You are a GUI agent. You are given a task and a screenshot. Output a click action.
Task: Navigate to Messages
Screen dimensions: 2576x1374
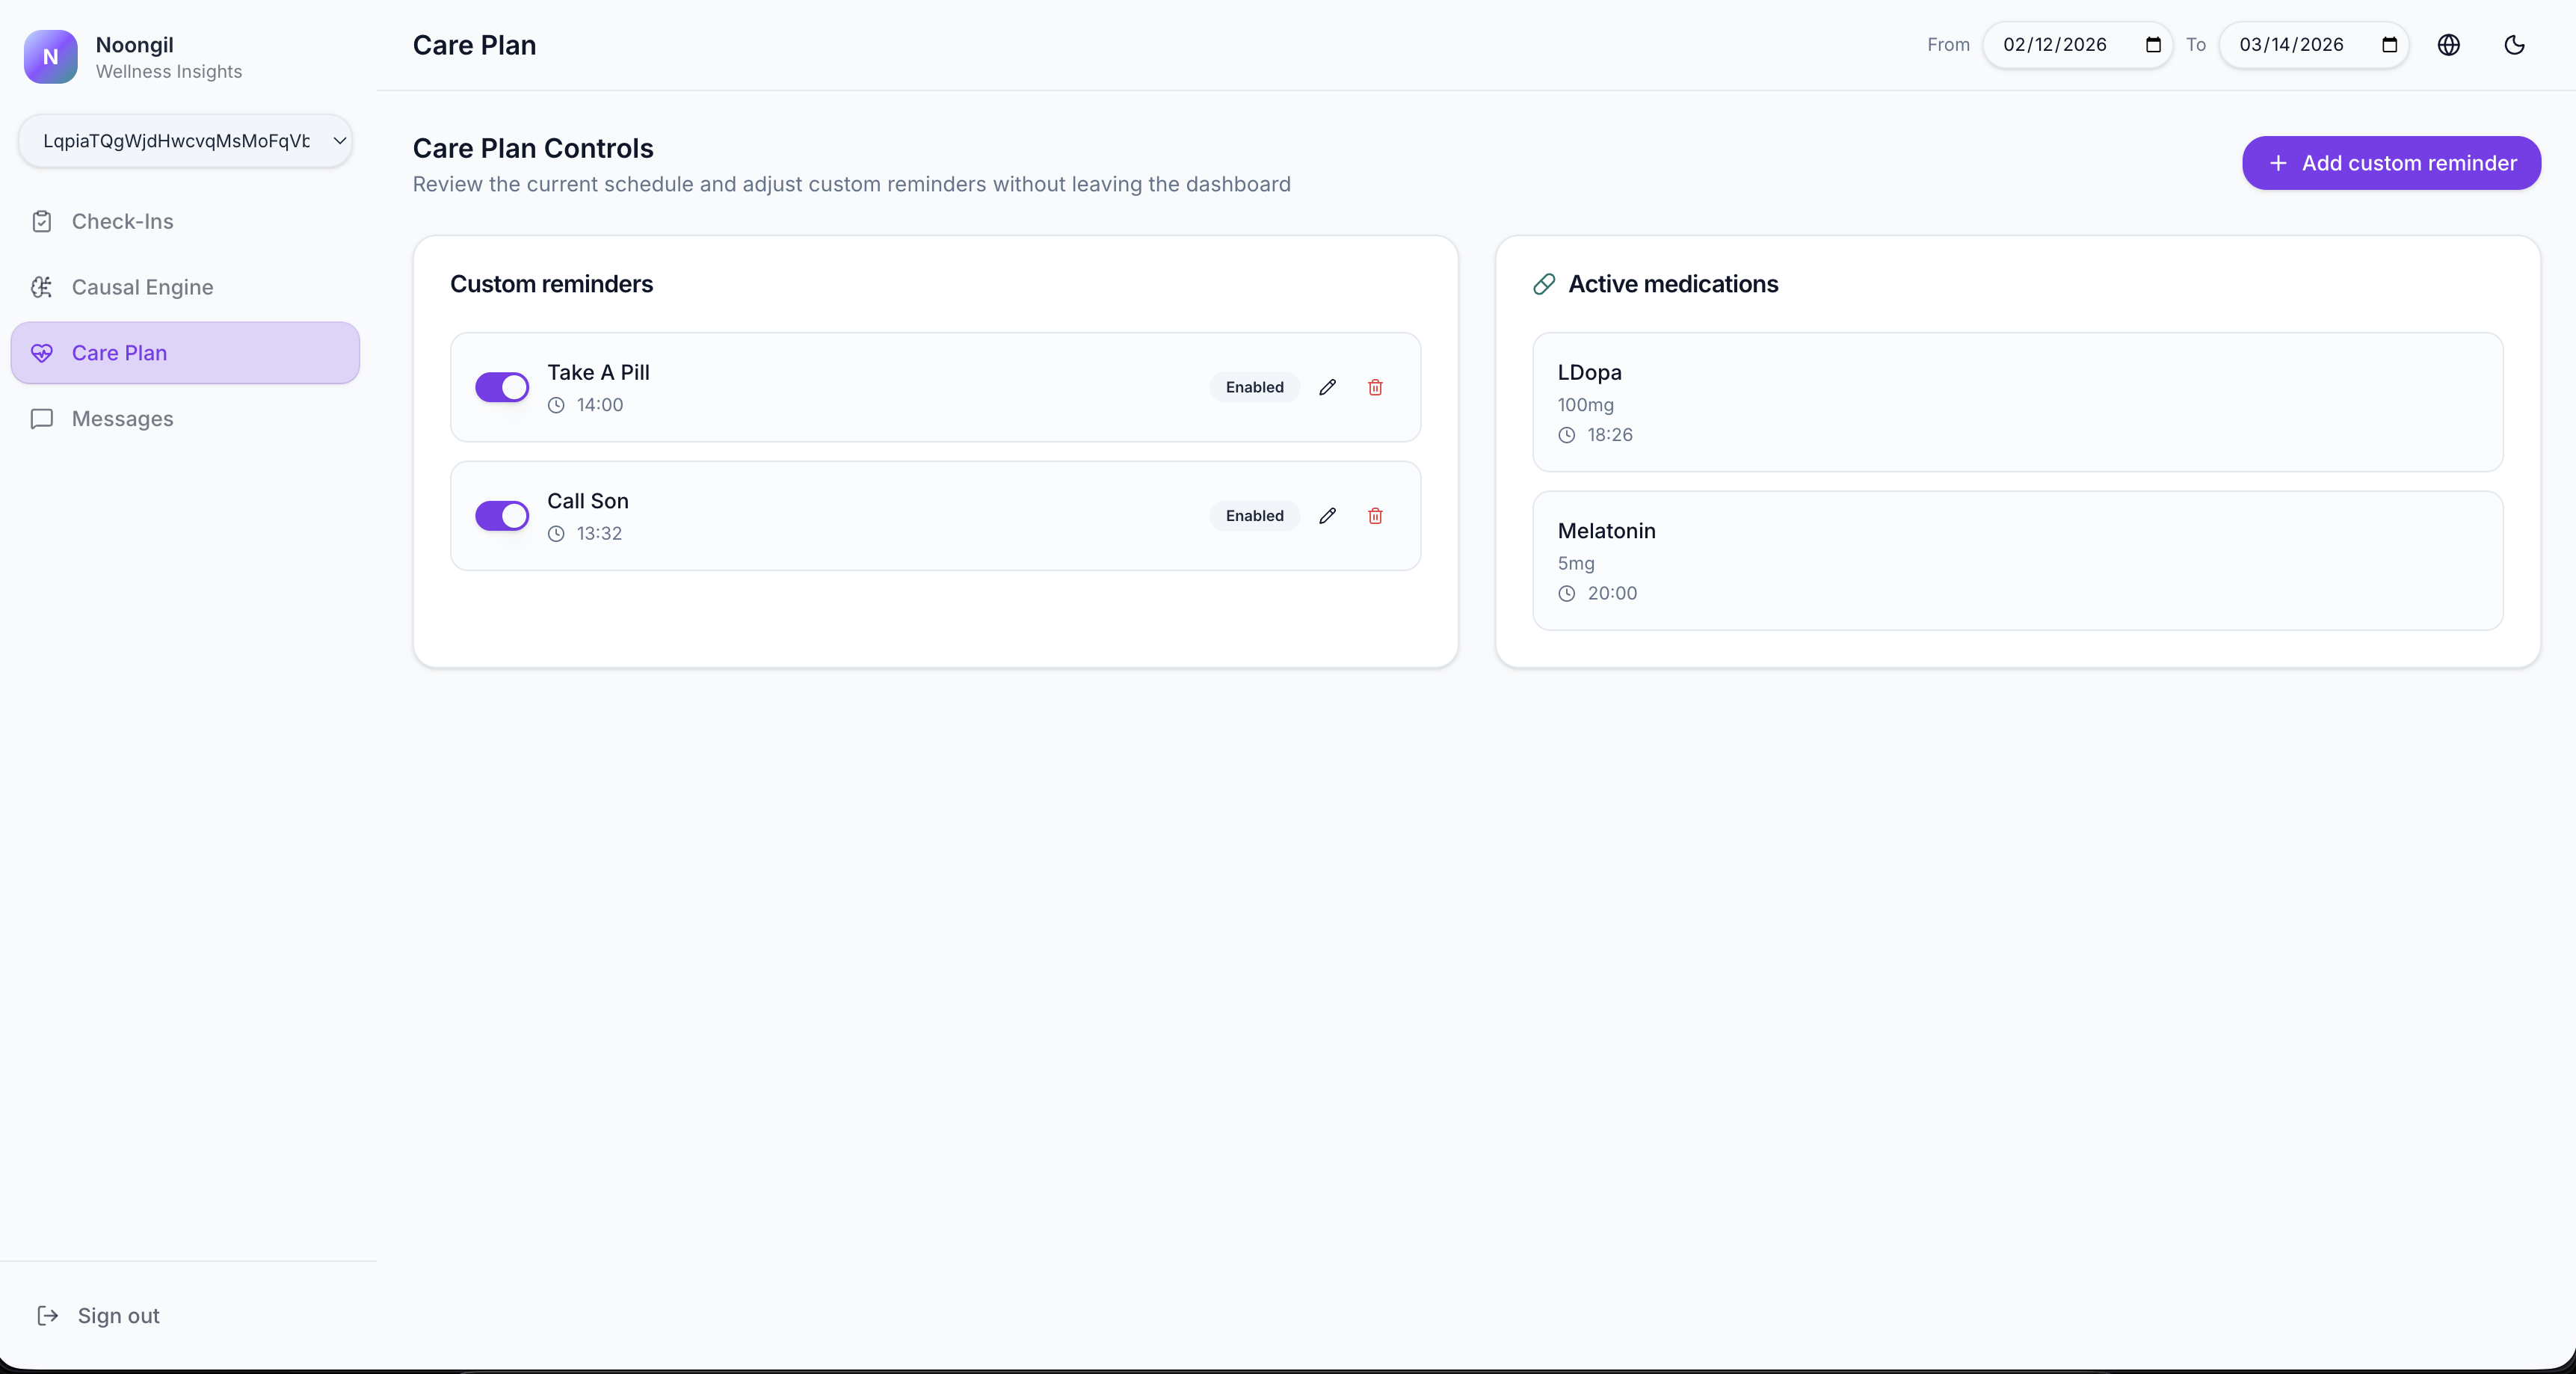[122, 419]
